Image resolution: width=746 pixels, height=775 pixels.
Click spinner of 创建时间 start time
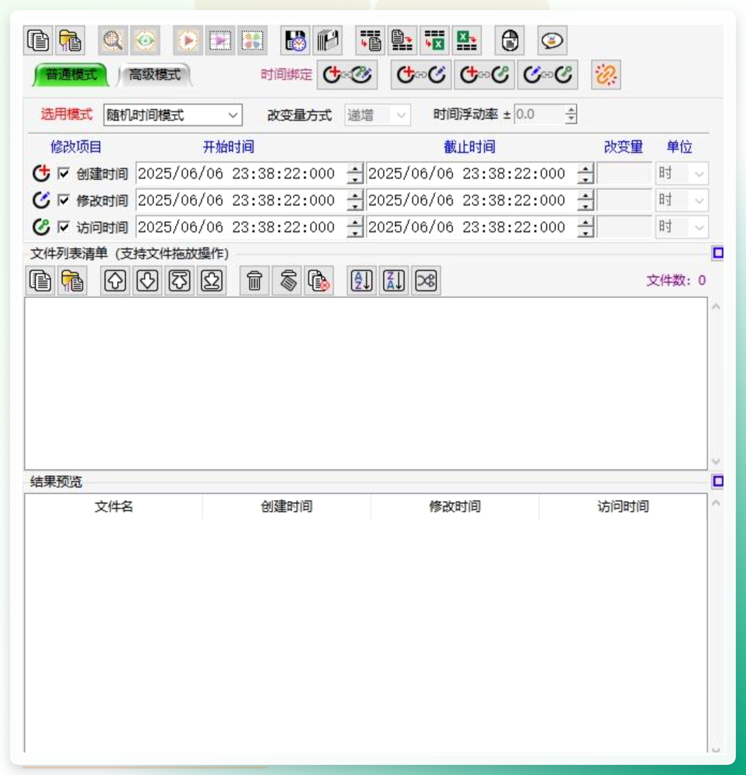(355, 174)
